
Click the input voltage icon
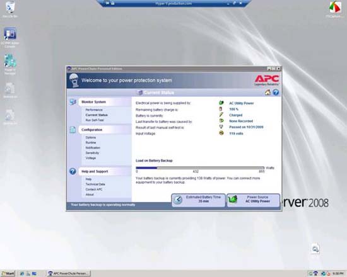click(x=221, y=133)
